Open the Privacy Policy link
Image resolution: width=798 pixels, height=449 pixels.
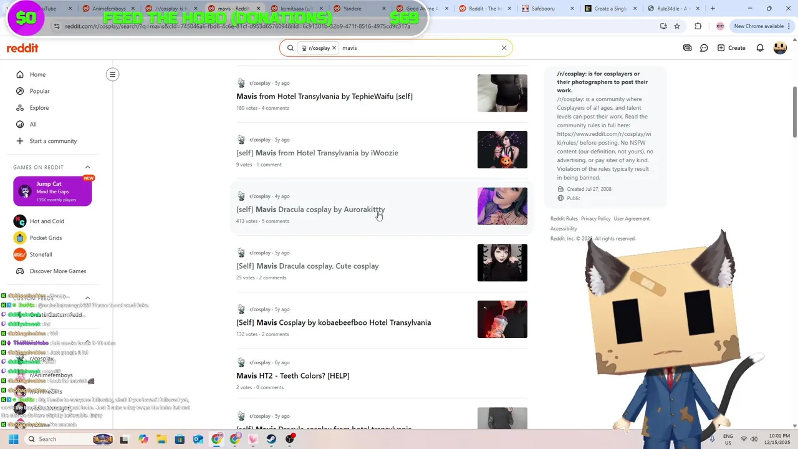[595, 219]
